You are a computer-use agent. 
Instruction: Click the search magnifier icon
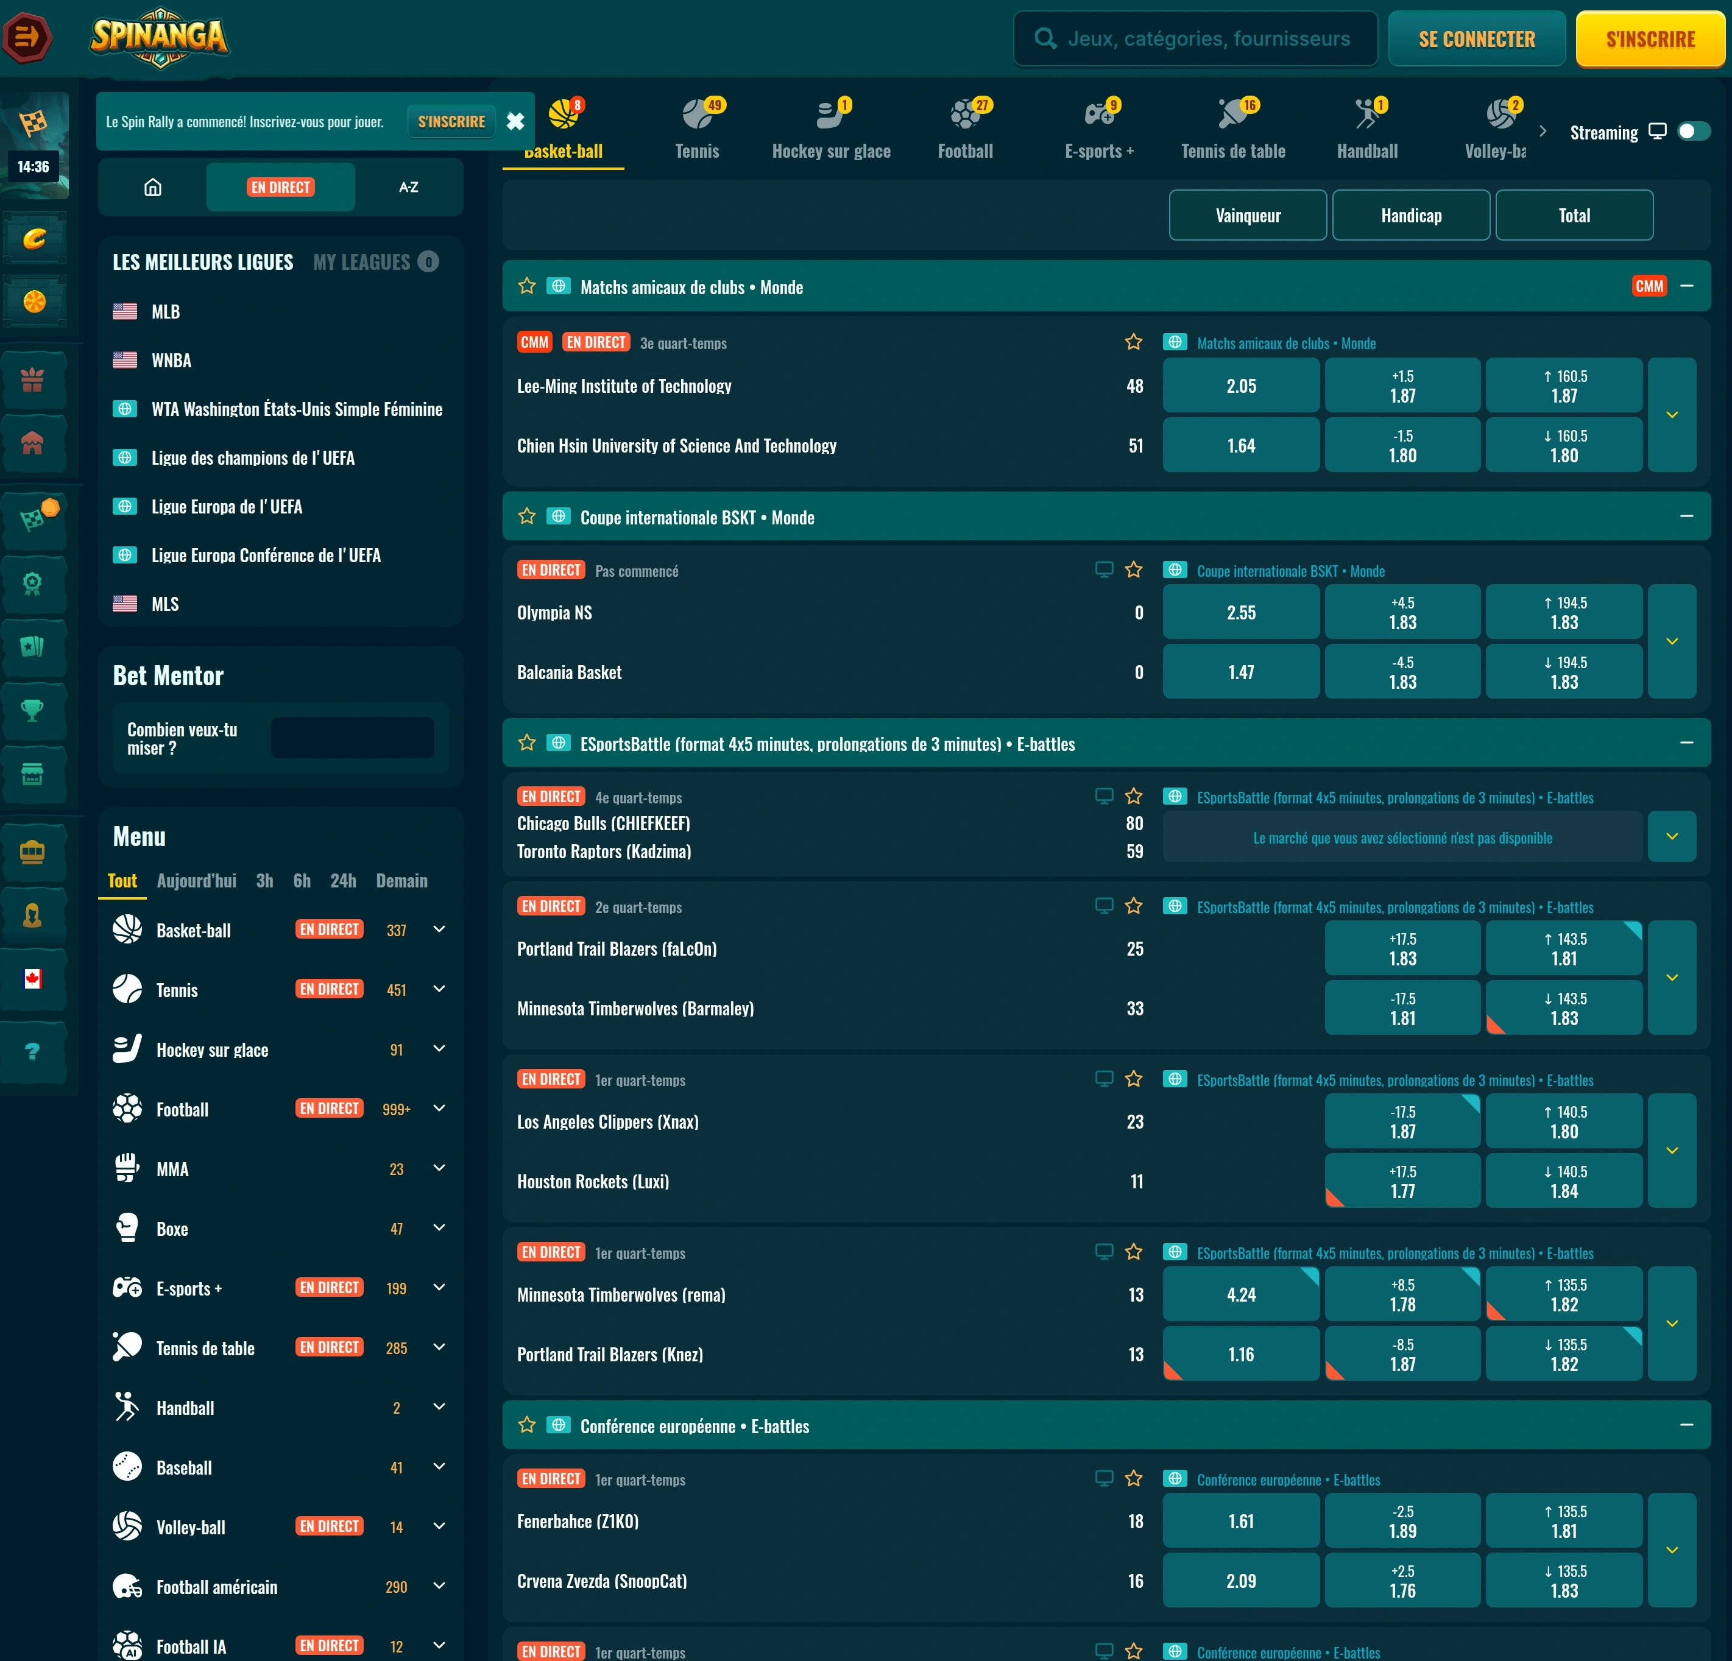point(1045,39)
